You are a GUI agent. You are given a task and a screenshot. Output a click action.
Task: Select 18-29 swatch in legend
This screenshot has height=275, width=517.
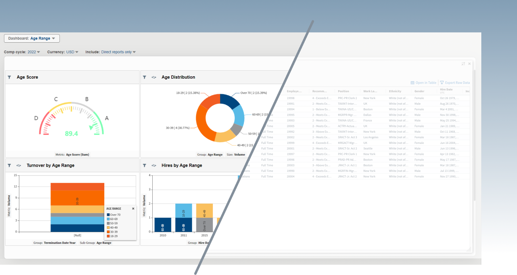108,236
